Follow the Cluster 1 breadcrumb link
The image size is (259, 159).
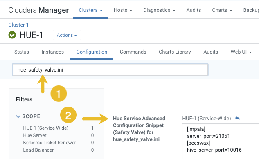(x=18, y=25)
